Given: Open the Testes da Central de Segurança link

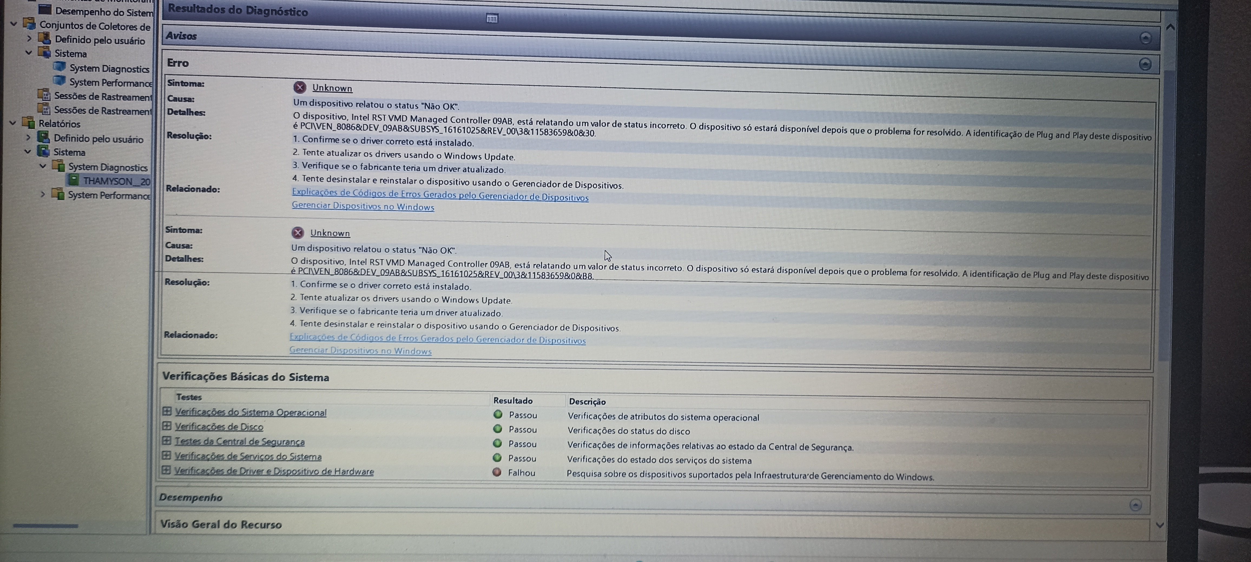Looking at the screenshot, I should point(239,441).
